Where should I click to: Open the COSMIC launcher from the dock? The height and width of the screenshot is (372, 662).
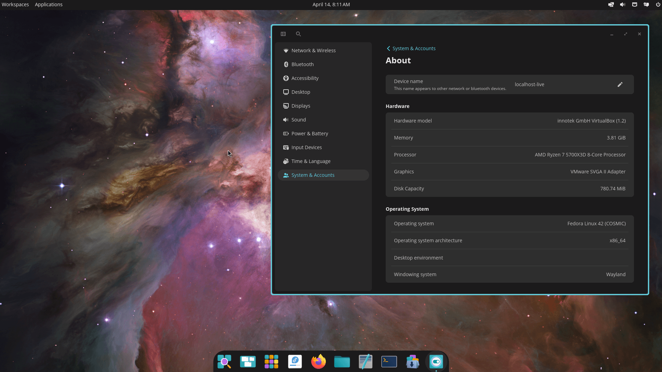224,361
